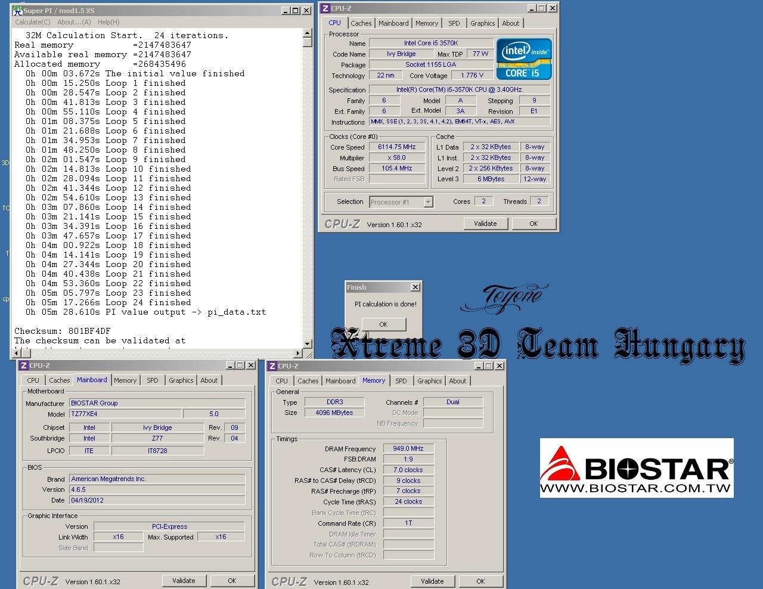The height and width of the screenshot is (589, 763).
Task: Click the Link Width x16 value
Action: point(118,537)
